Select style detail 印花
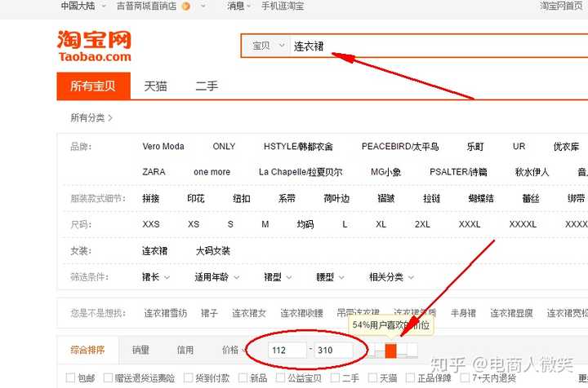Image resolution: width=588 pixels, height=388 pixels. pyautogui.click(x=196, y=198)
